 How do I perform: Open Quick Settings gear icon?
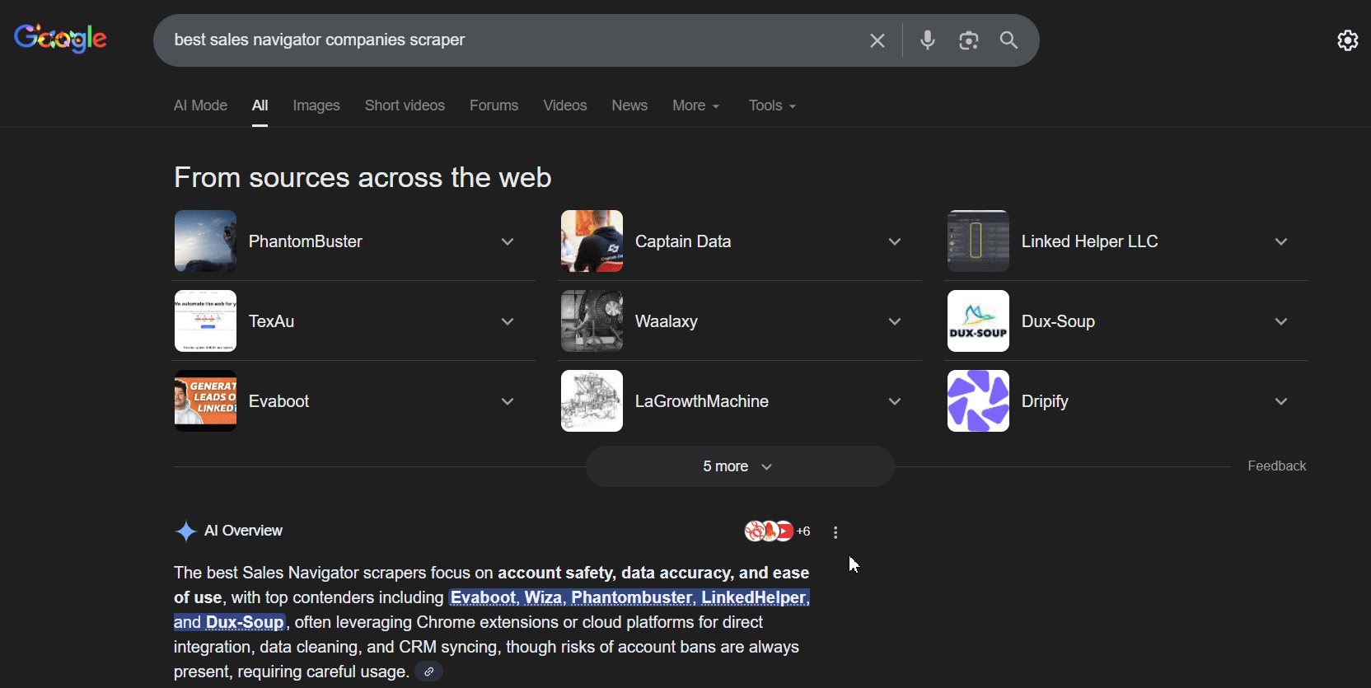point(1347,40)
